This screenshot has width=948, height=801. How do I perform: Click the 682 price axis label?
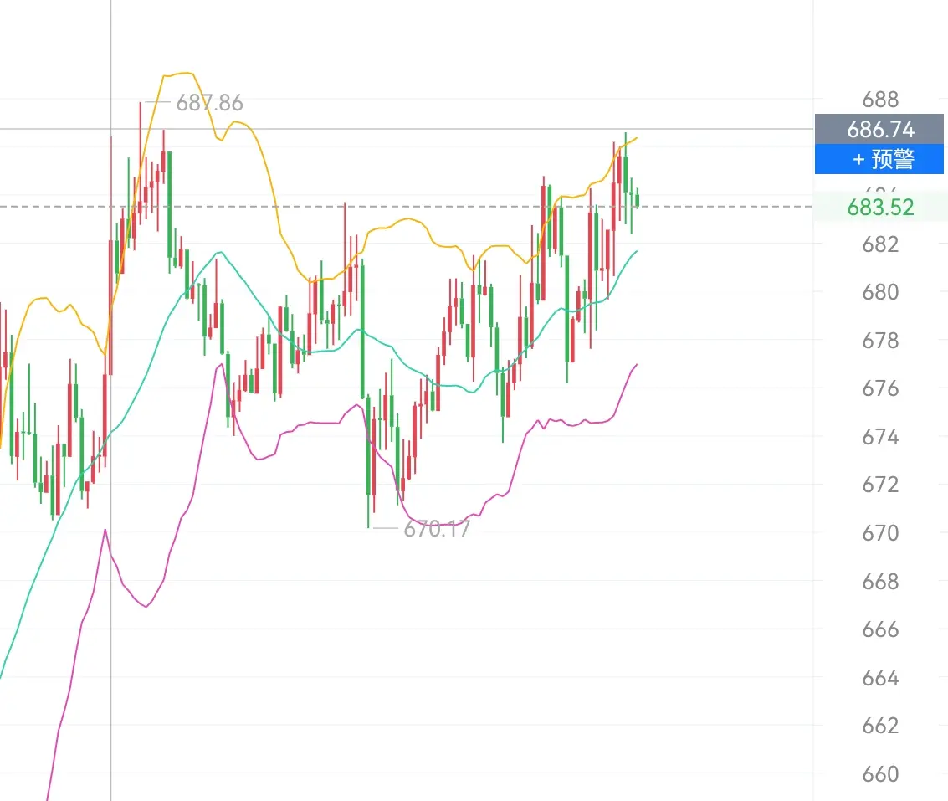tap(880, 244)
